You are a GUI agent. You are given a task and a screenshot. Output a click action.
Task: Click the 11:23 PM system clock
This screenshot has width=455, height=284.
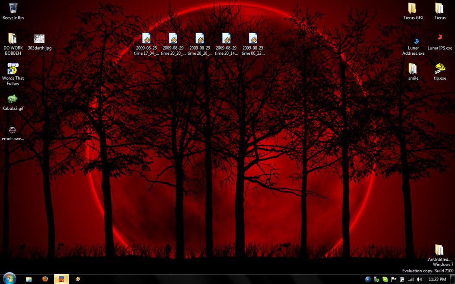pos(437,279)
